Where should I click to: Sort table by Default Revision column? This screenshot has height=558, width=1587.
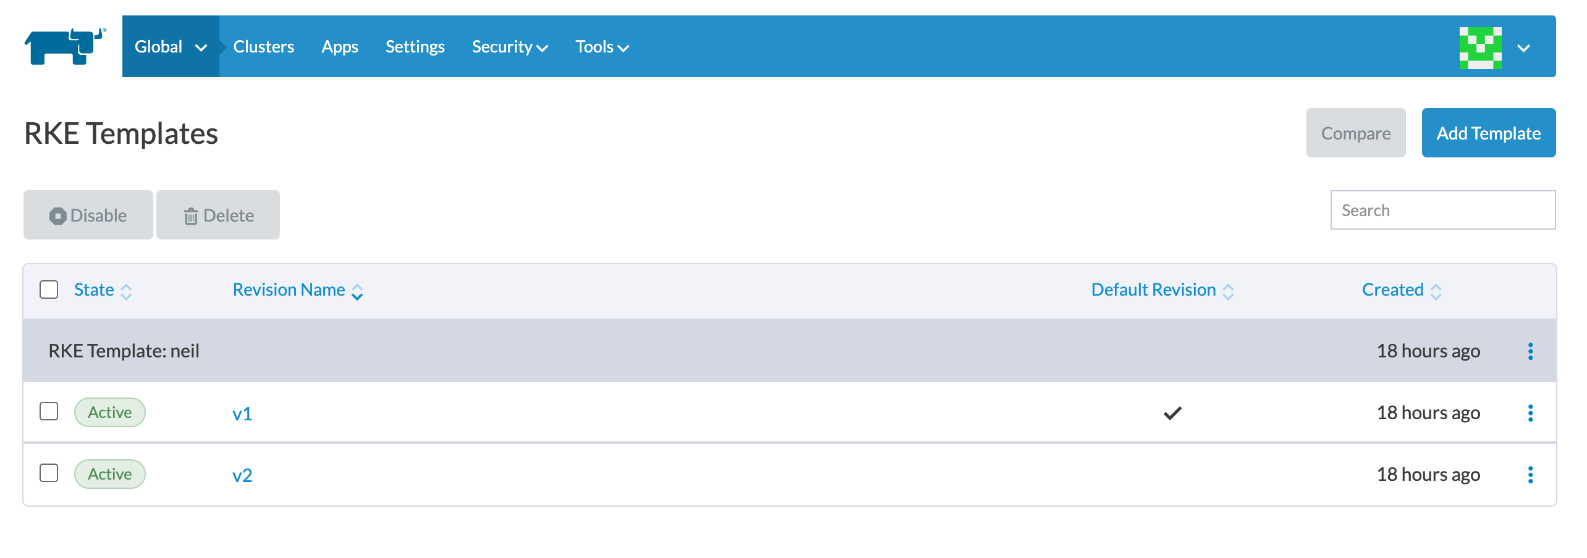click(1162, 290)
